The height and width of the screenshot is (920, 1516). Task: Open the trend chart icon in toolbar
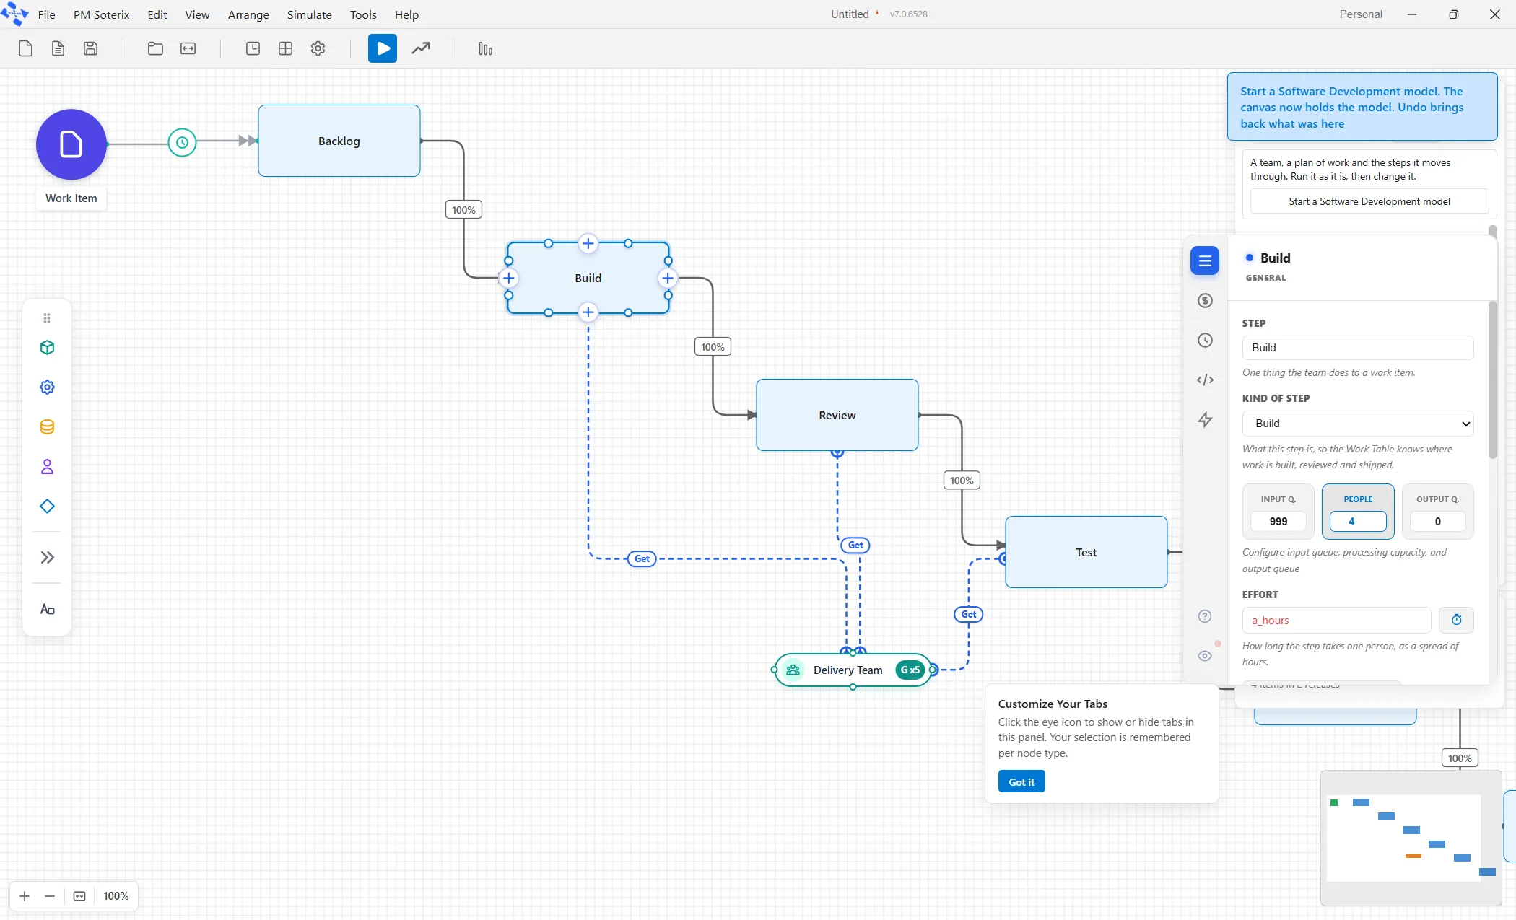(x=421, y=48)
